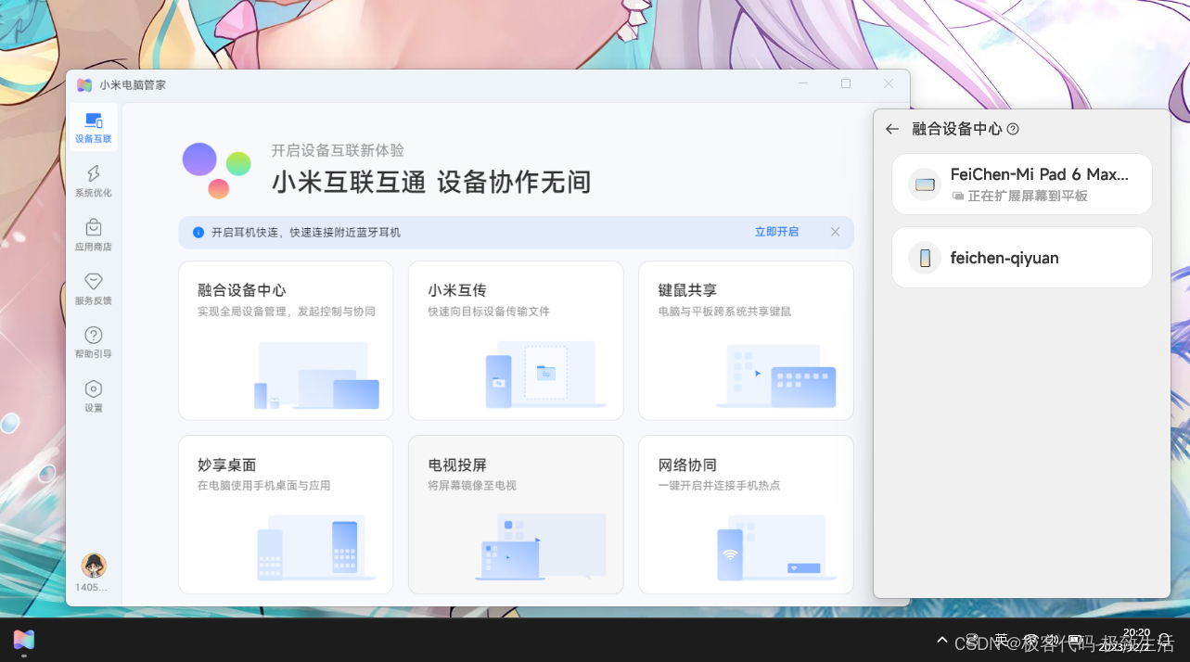Click the description 将屏幕镜像至电视

point(472,486)
